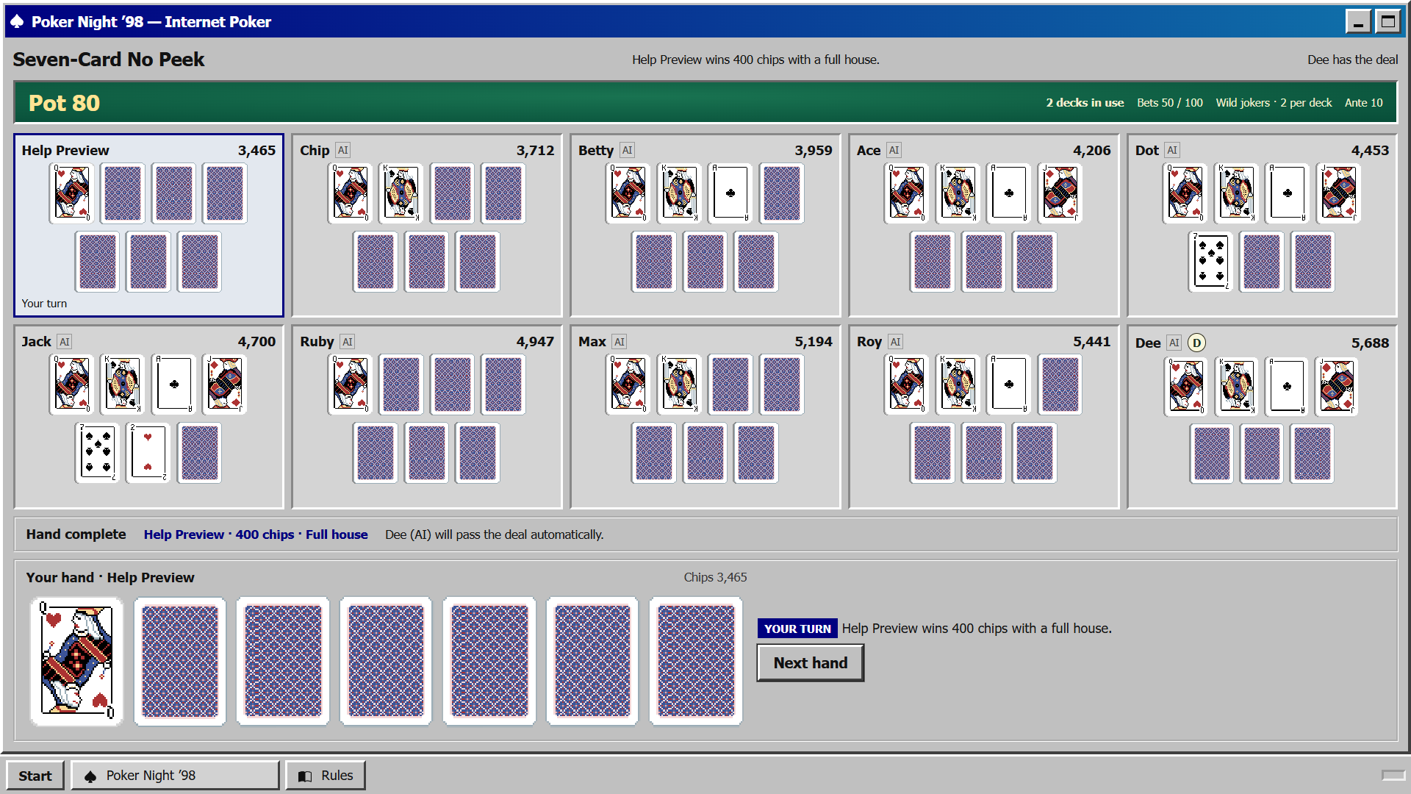This screenshot has width=1411, height=794.
Task: Click the AI badge next to Chip
Action: click(x=342, y=150)
